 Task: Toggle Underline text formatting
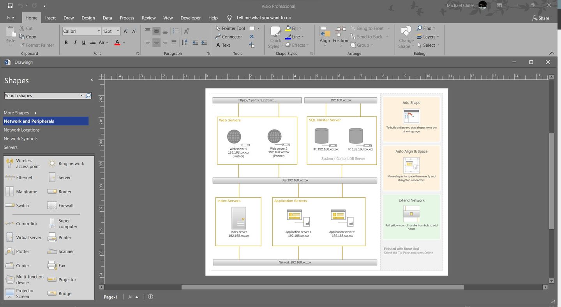tap(84, 42)
